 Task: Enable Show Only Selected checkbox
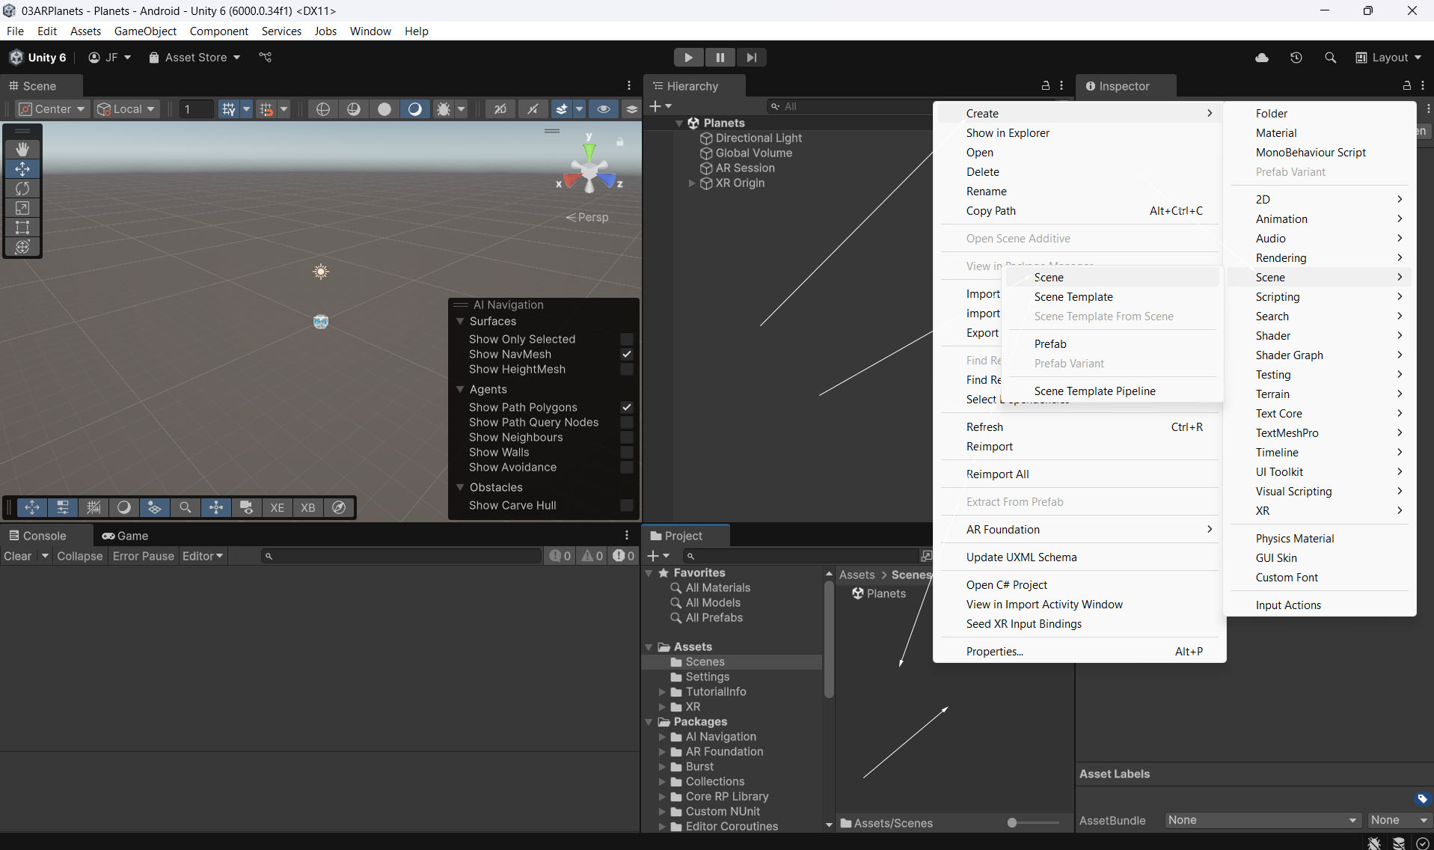tap(627, 339)
